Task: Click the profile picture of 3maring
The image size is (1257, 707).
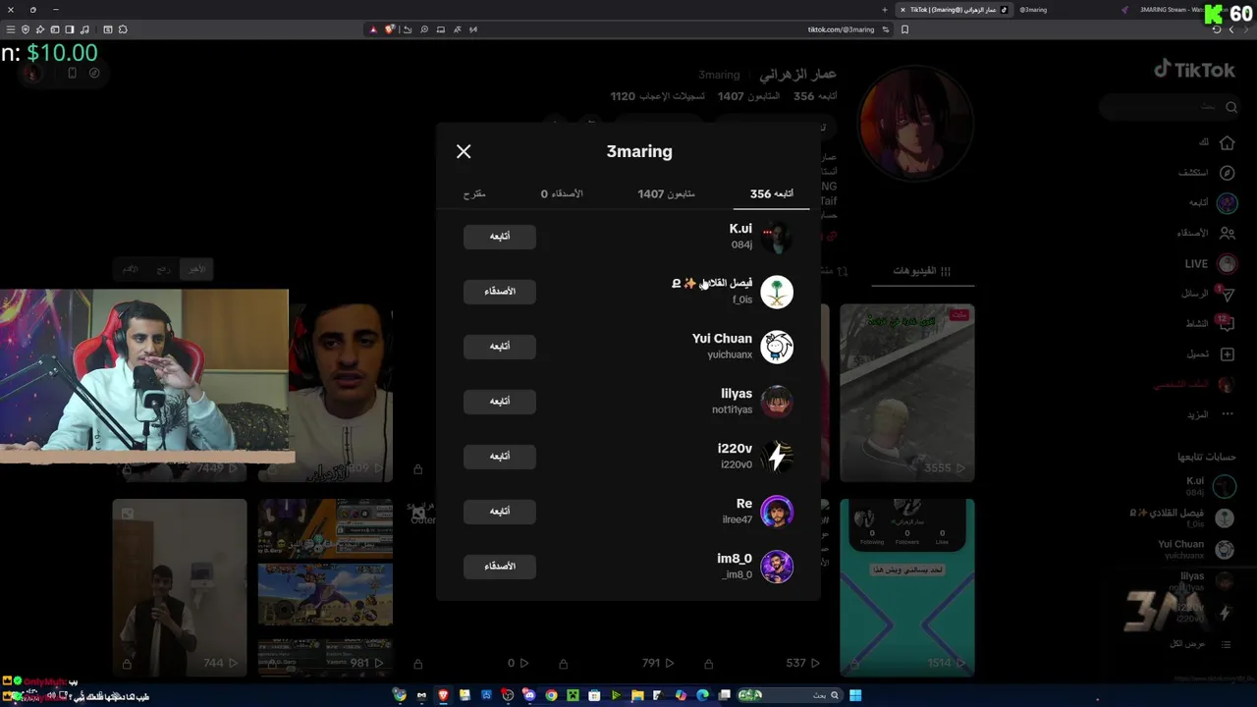Action: pyautogui.click(x=916, y=125)
